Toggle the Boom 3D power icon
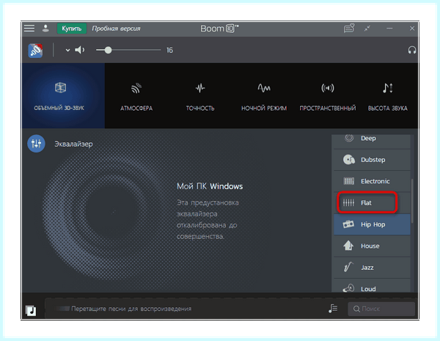Image resolution: width=440 pixels, height=341 pixels. 35,51
